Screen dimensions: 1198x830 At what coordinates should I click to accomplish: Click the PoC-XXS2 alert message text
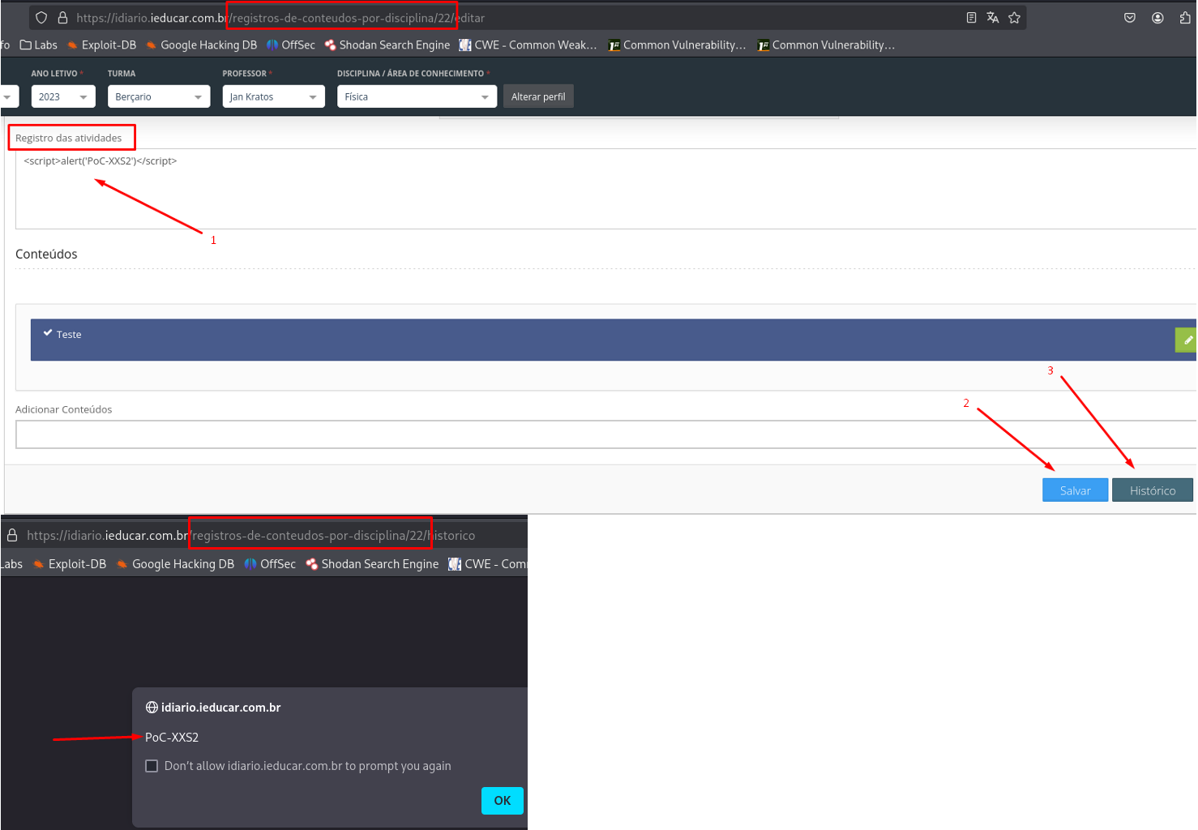(172, 738)
